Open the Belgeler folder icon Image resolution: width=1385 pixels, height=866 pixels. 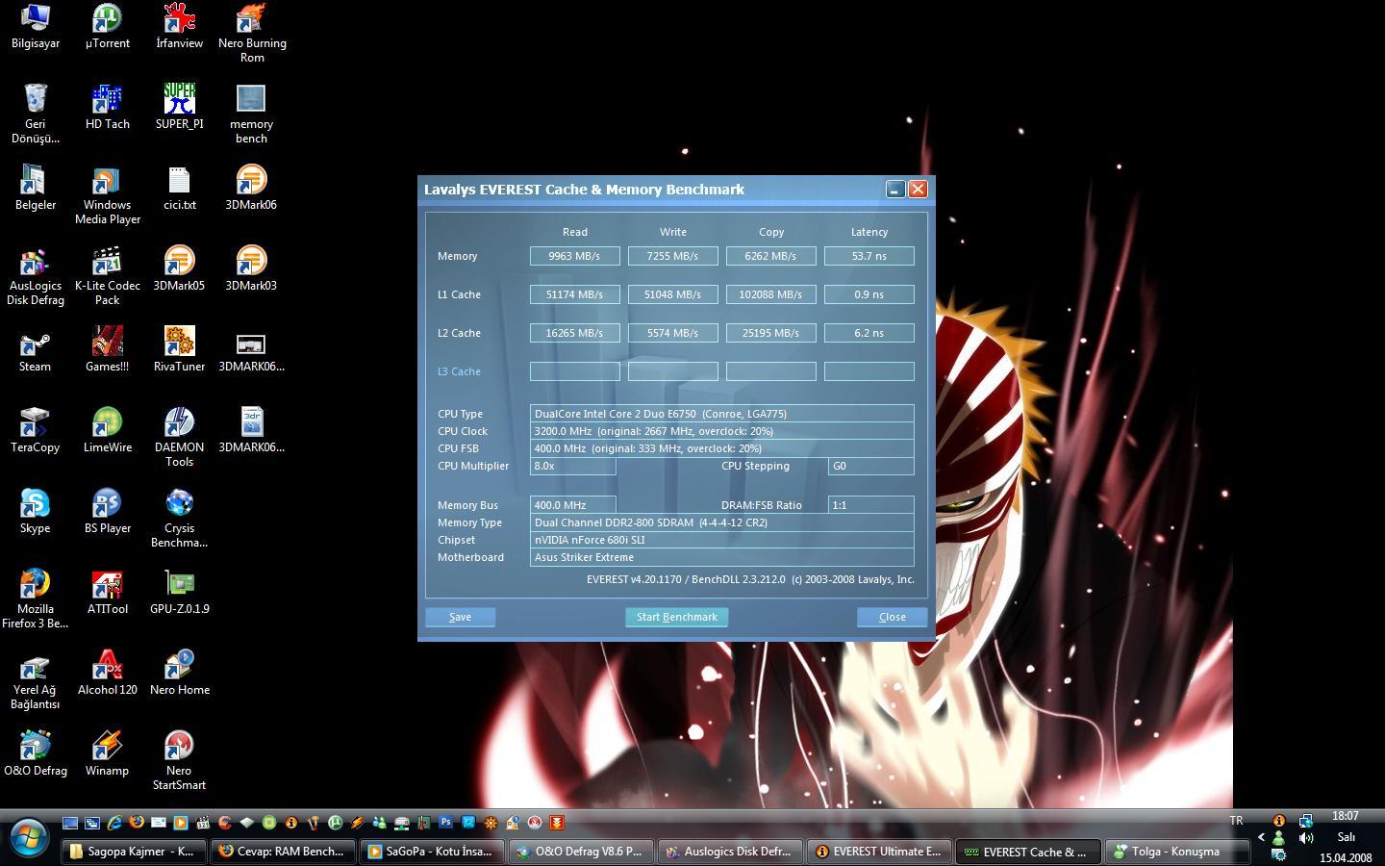[x=36, y=188]
